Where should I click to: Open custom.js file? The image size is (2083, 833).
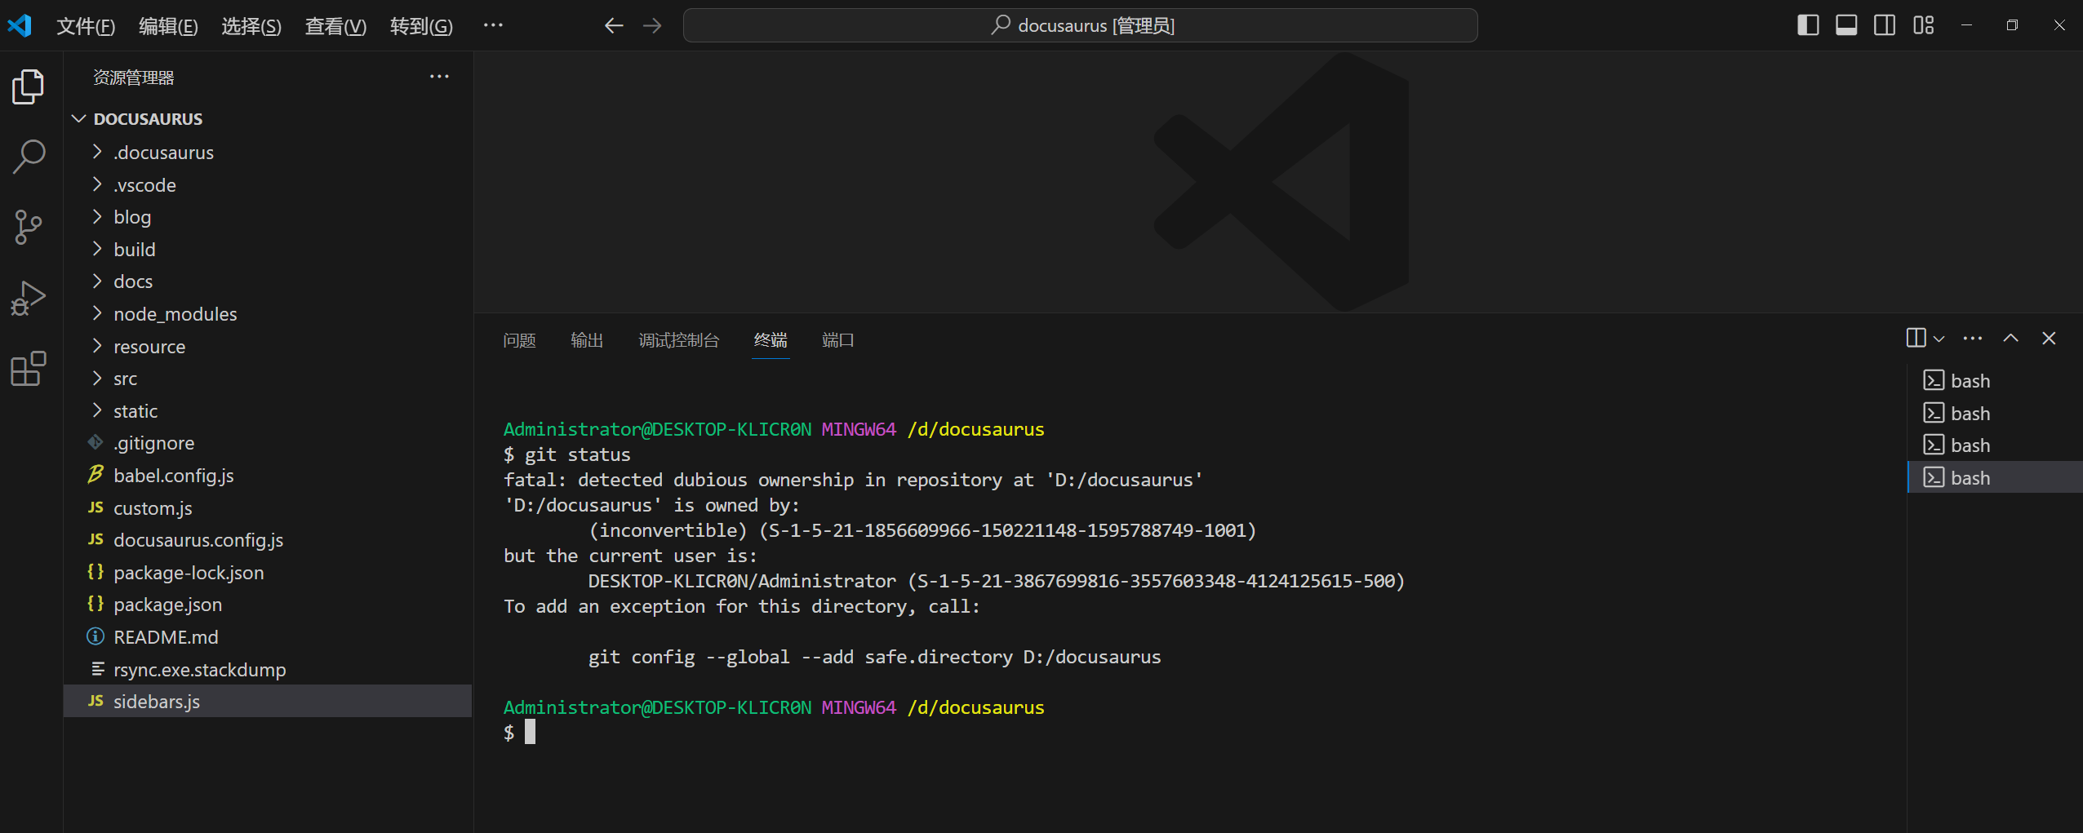tap(268, 508)
